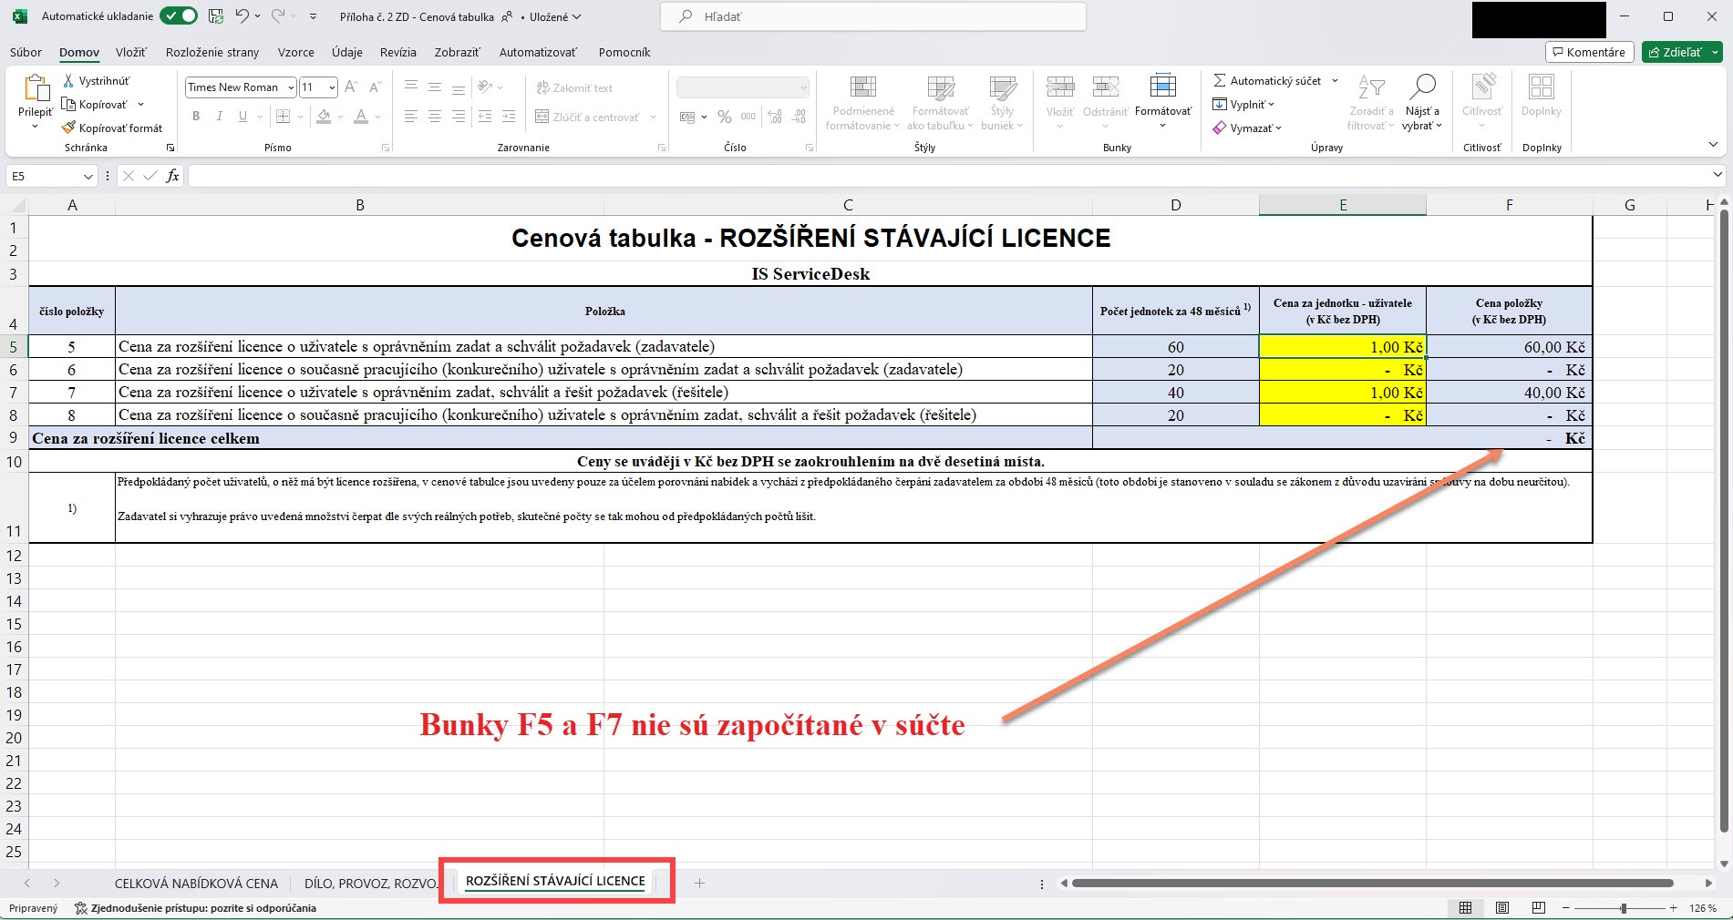Switch to CELKOVÁ NABÍDKOVÁ CENA sheet tab
The width and height of the screenshot is (1733, 920).
point(196,884)
